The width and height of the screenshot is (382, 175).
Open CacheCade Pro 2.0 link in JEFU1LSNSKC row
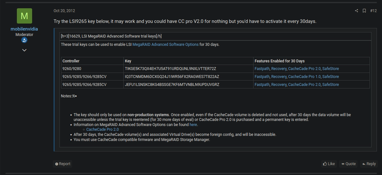click(x=304, y=85)
